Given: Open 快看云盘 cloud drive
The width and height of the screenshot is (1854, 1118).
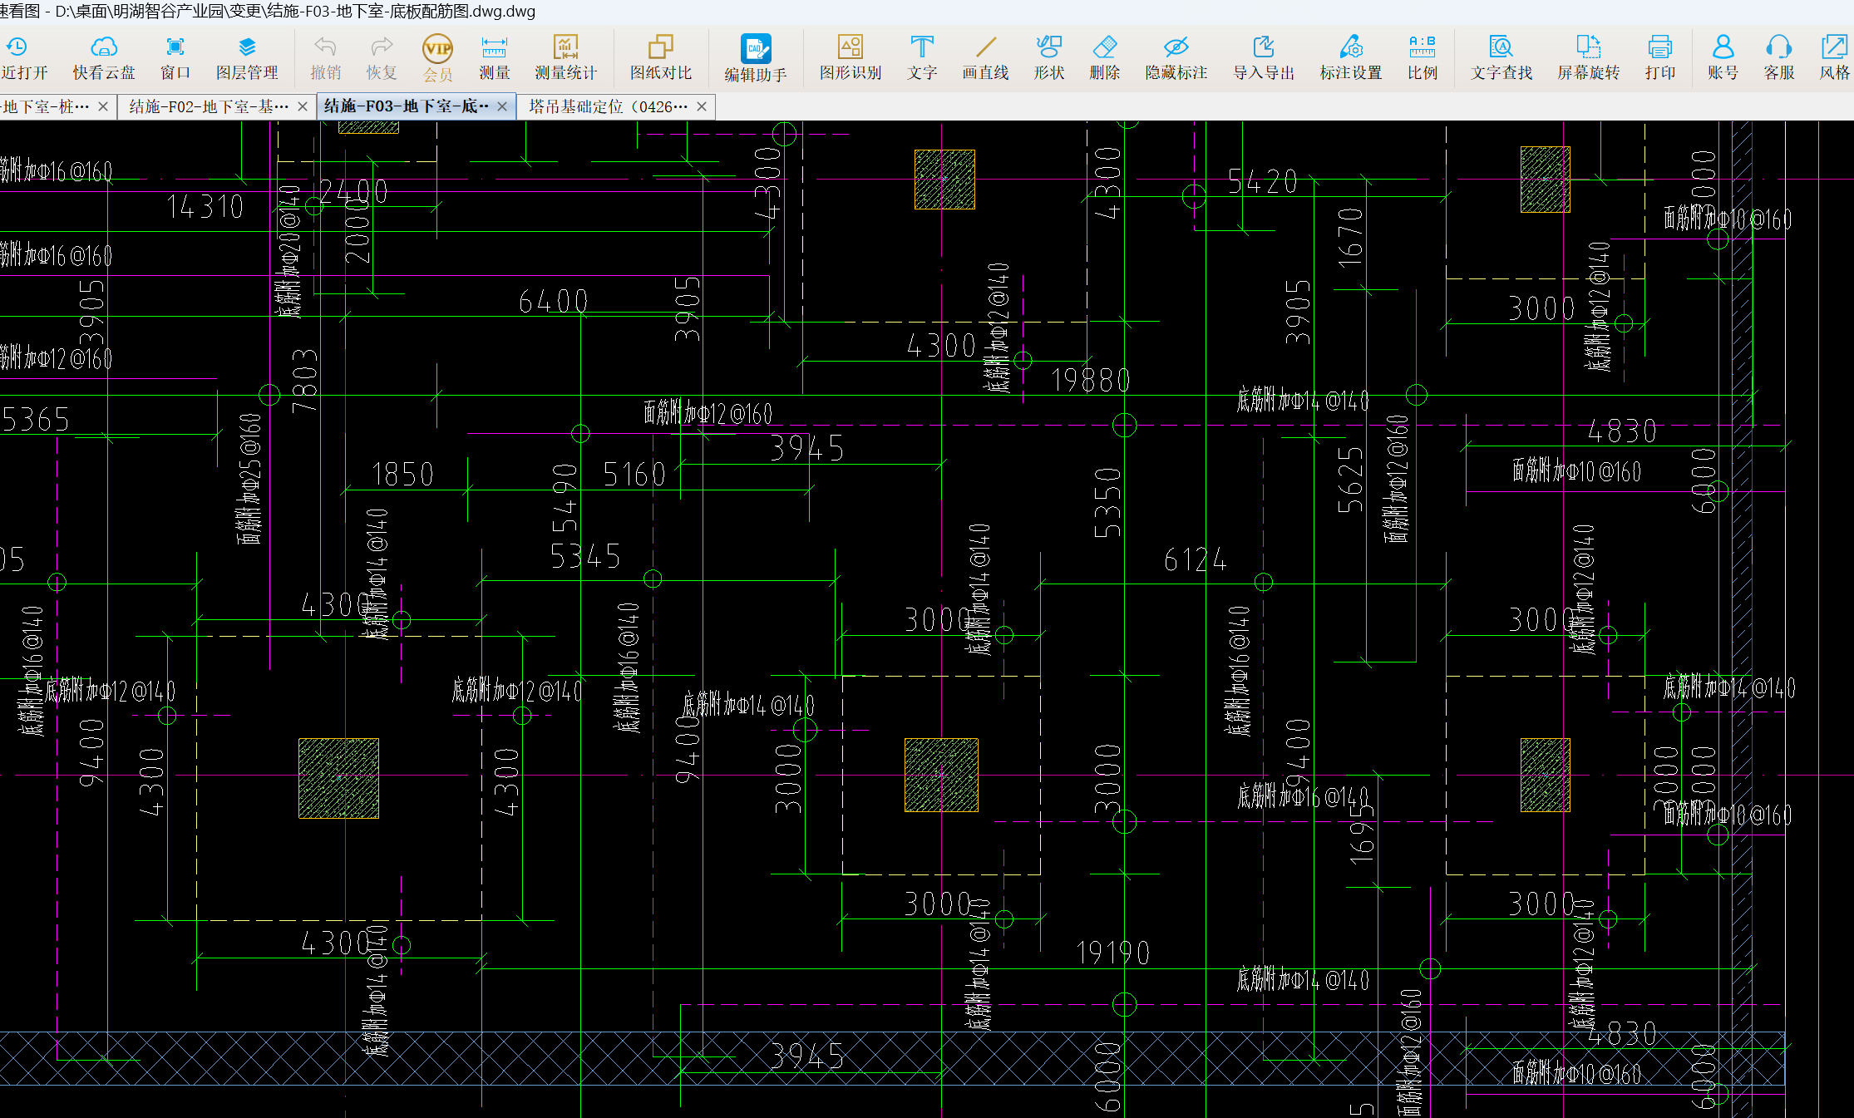Looking at the screenshot, I should 104,58.
